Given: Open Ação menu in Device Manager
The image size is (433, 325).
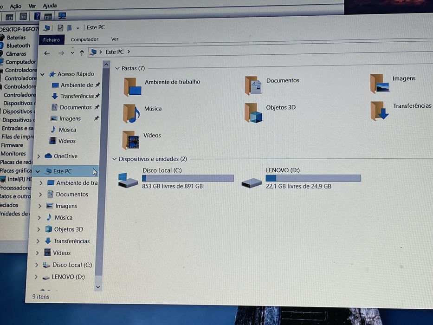Looking at the screenshot, I should [x=15, y=6].
